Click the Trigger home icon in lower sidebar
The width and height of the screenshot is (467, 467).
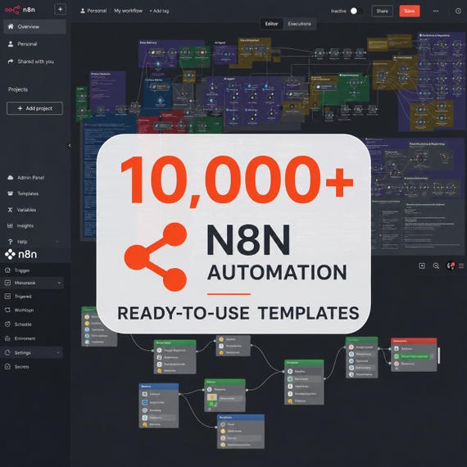click(x=7, y=270)
